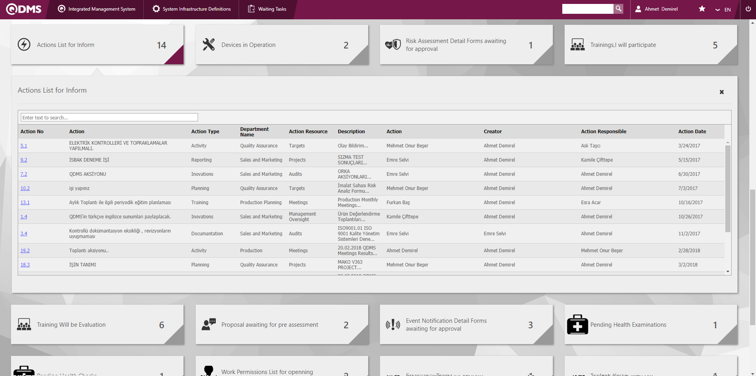Open the Integrated Management System menu
Viewport: 756px width, 376px height.
(96, 9)
